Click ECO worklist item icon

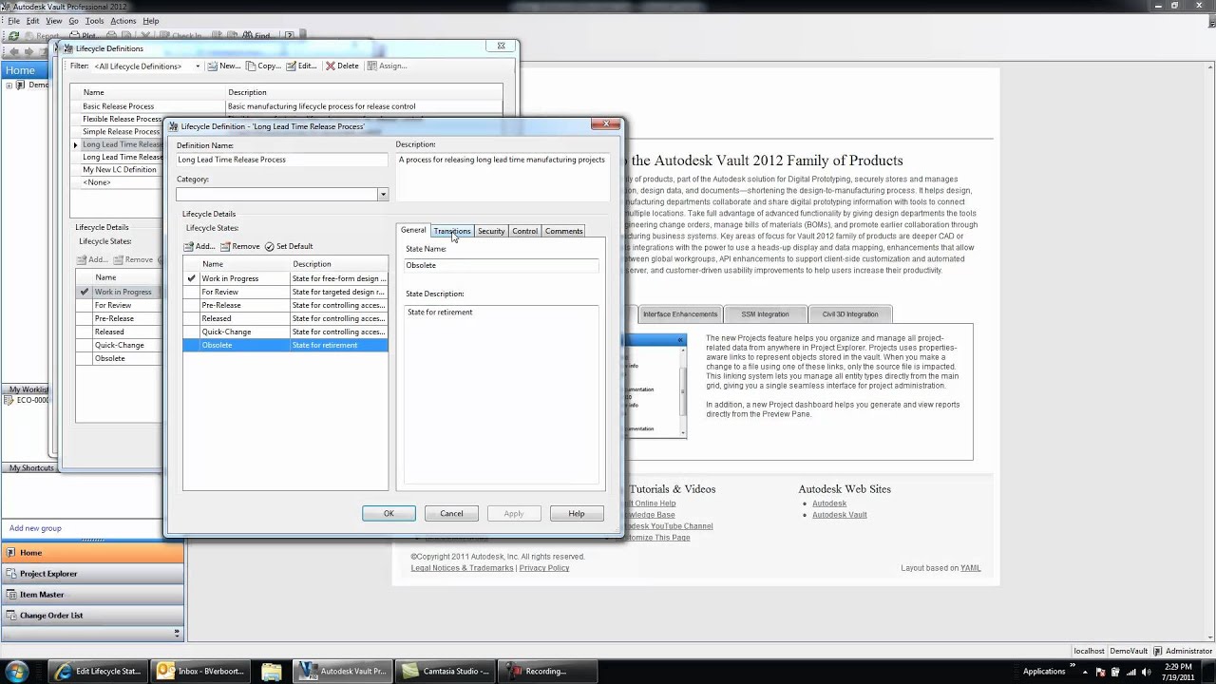(x=9, y=400)
